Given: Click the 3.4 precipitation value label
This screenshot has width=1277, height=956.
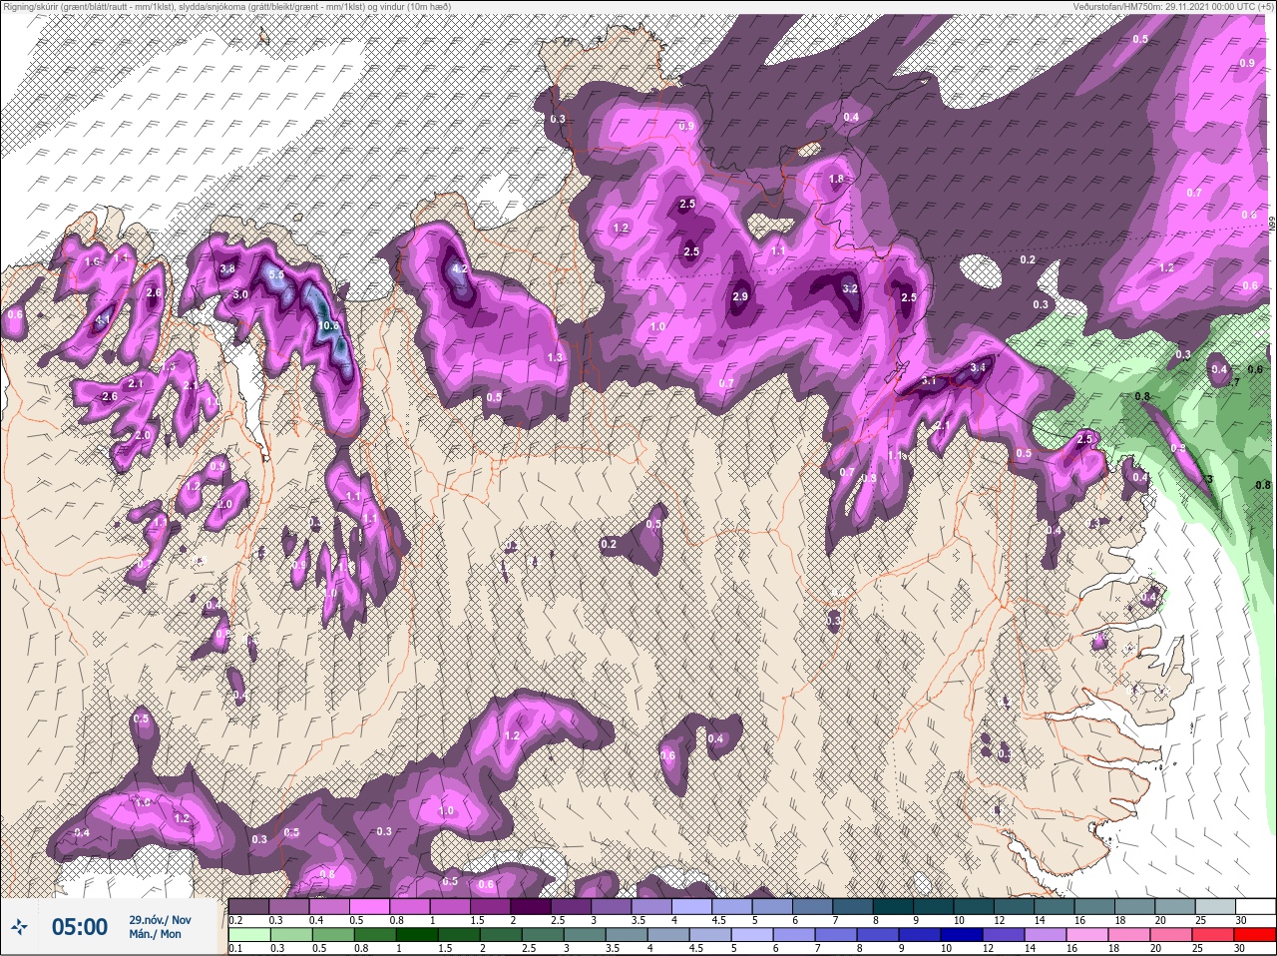Looking at the screenshot, I should (978, 368).
